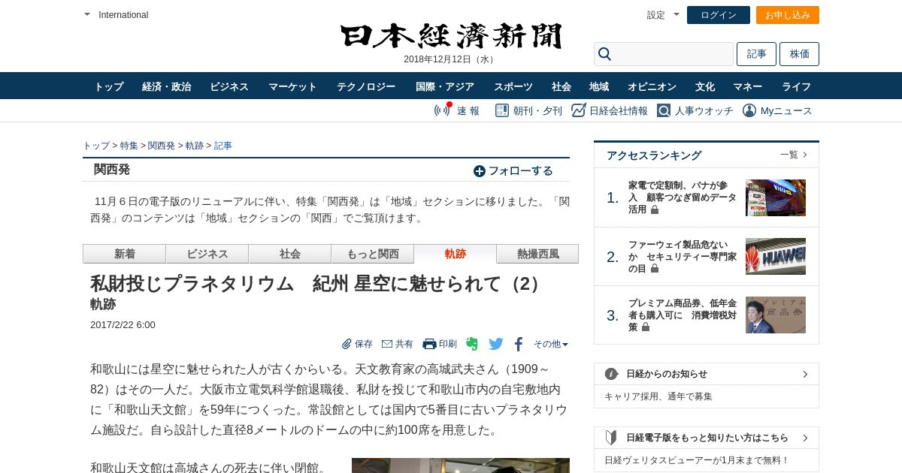This screenshot has height=473, width=902.
Task: Click the 日本経済新聞 logo
Action: point(451,36)
